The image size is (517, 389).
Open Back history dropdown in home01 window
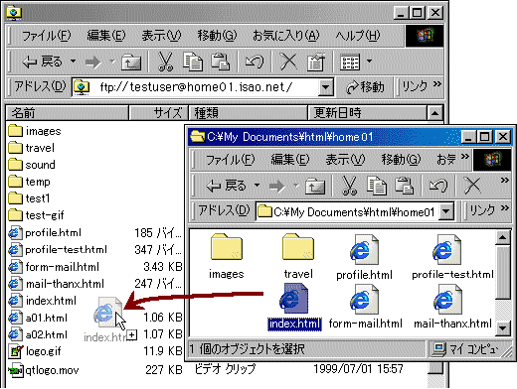[257, 185]
